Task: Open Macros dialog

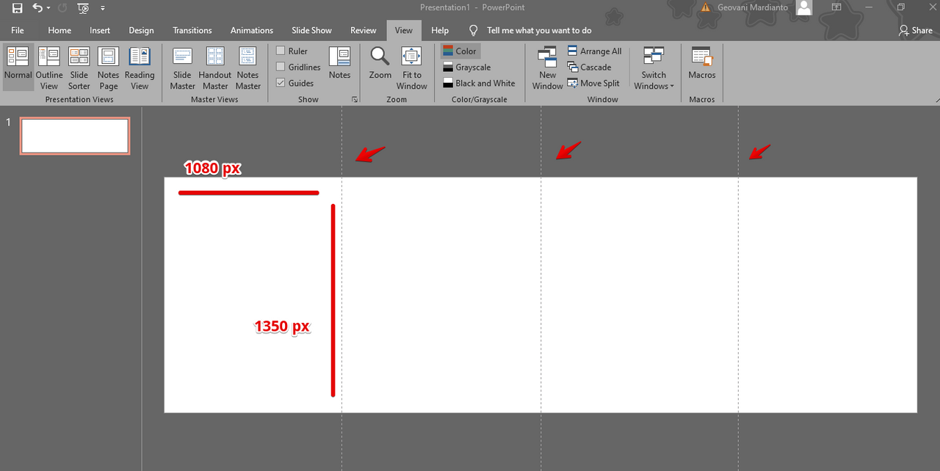Action: tap(702, 62)
